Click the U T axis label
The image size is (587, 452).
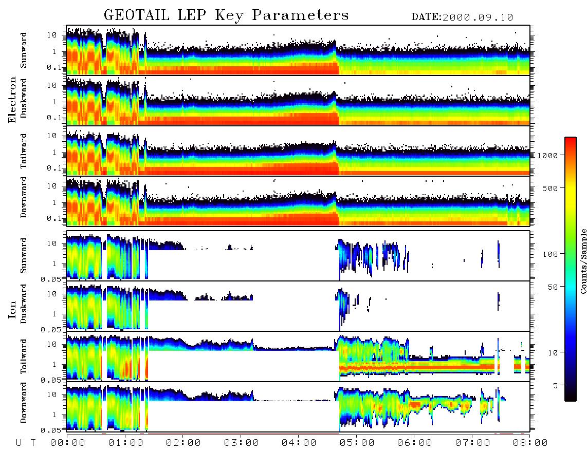(26, 443)
